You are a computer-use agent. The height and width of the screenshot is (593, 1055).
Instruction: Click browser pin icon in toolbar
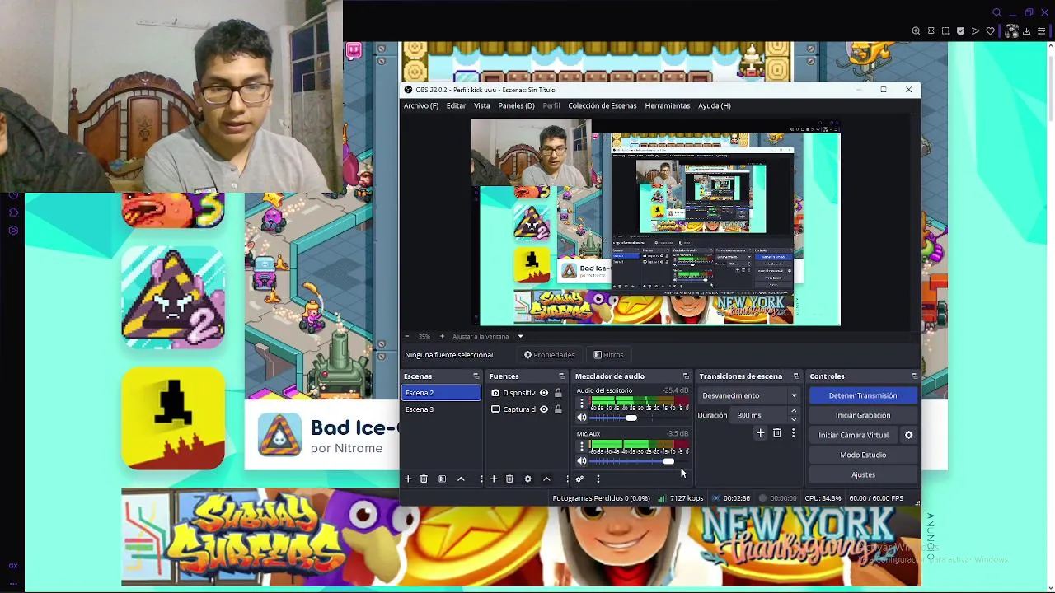coord(931,31)
